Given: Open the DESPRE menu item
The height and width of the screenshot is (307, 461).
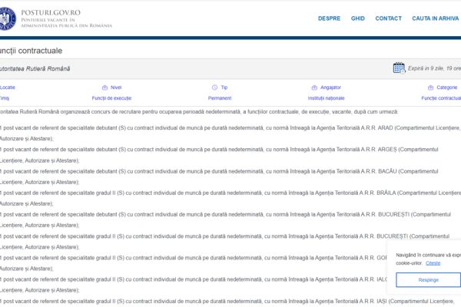Looking at the screenshot, I should 329,18.
